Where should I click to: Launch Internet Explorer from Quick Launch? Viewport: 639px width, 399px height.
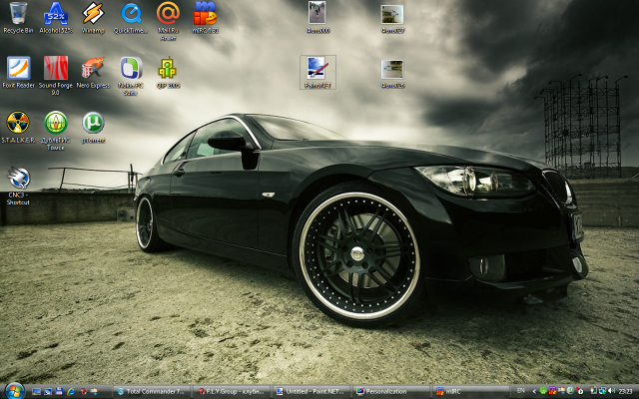point(71,391)
